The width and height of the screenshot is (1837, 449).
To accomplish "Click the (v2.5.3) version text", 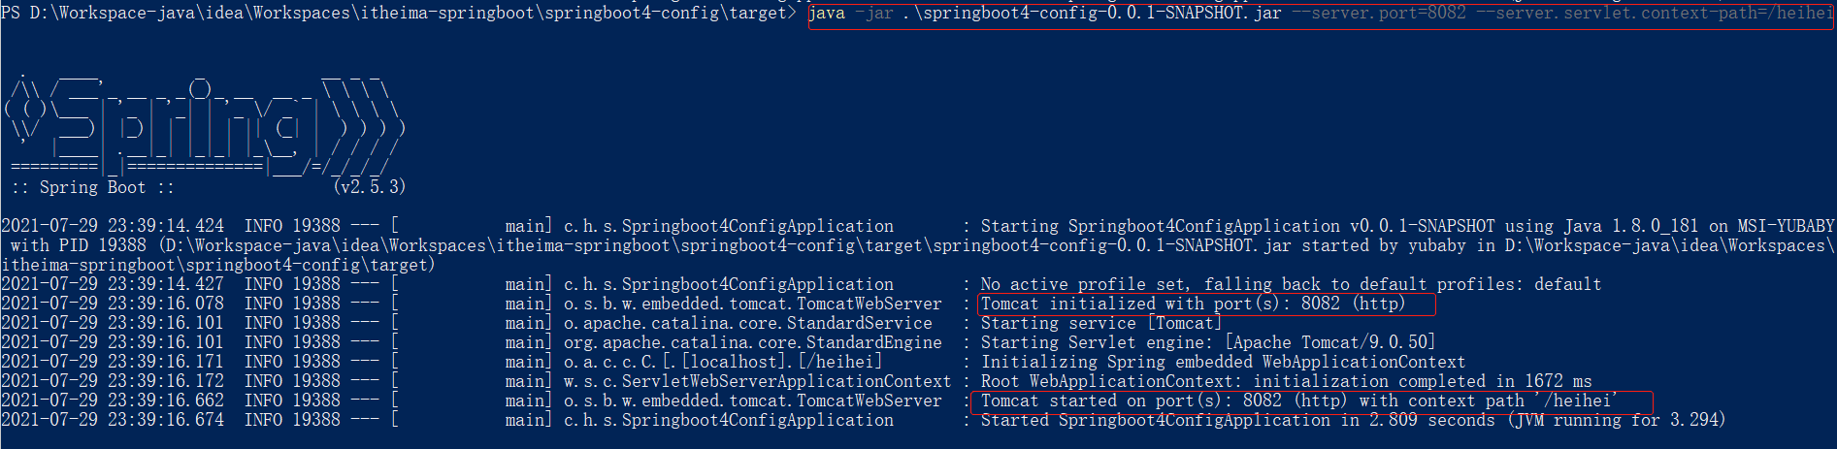I will [369, 186].
